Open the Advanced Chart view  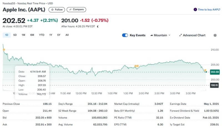192,35
